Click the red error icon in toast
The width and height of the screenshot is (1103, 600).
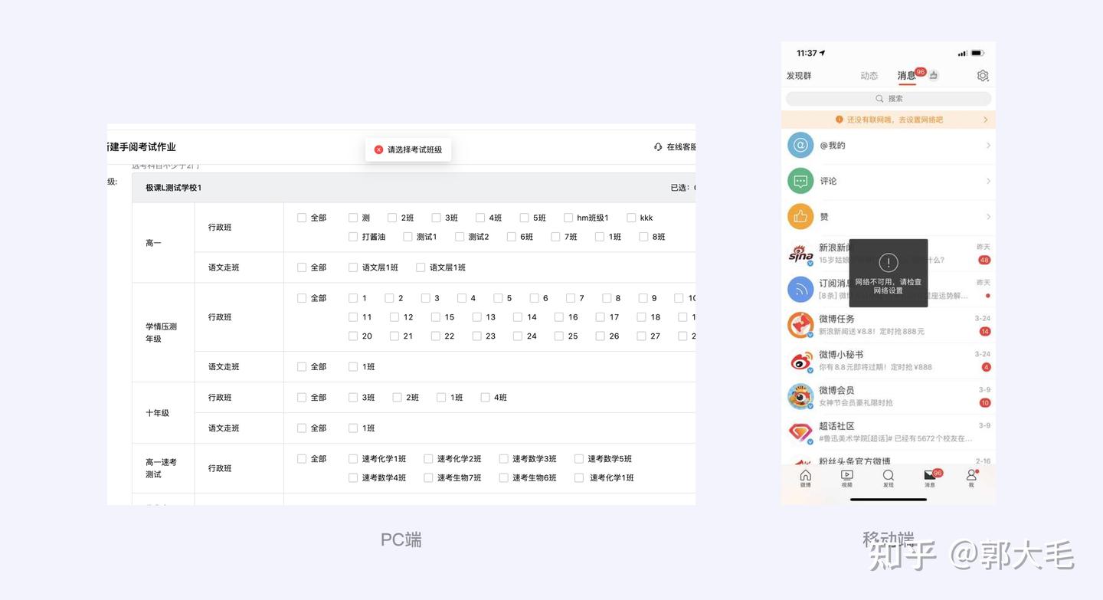pyautogui.click(x=378, y=149)
